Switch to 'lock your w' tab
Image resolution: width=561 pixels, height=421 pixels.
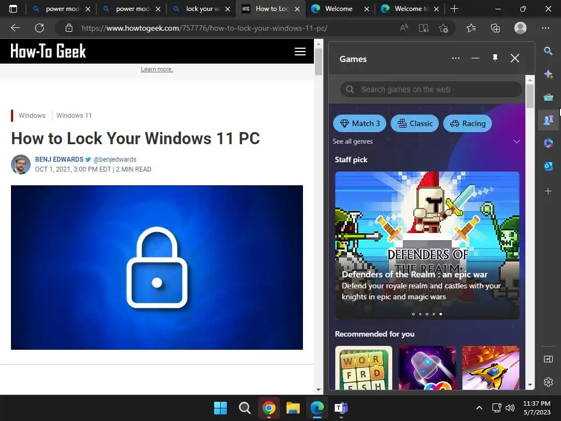[x=202, y=9]
